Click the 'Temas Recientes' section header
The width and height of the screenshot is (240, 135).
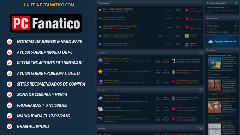click(150, 3)
